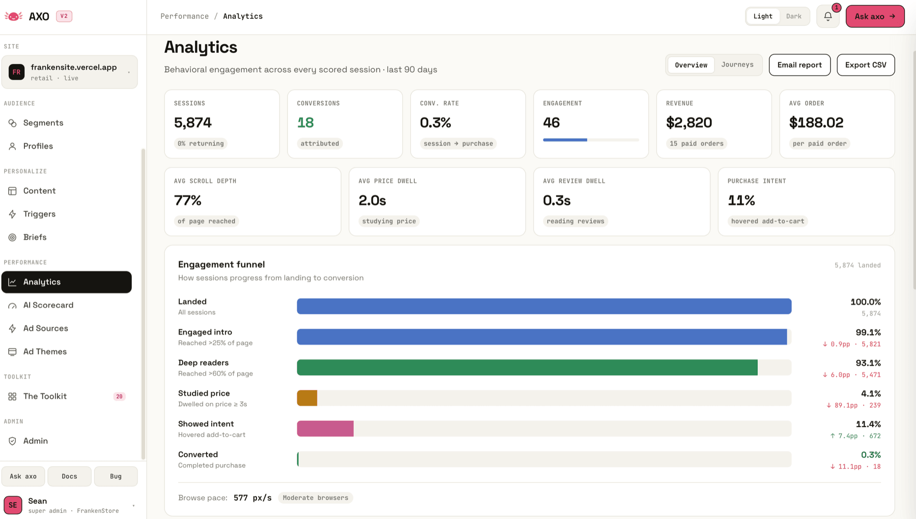This screenshot has height=519, width=916.
Task: Click the FR site avatar
Action: [16, 72]
